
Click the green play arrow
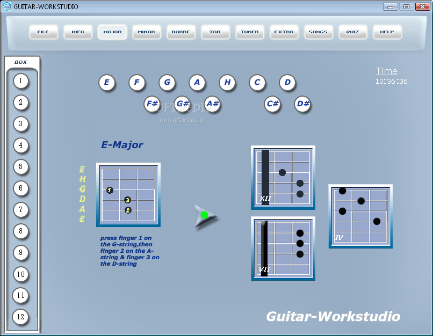(x=205, y=215)
